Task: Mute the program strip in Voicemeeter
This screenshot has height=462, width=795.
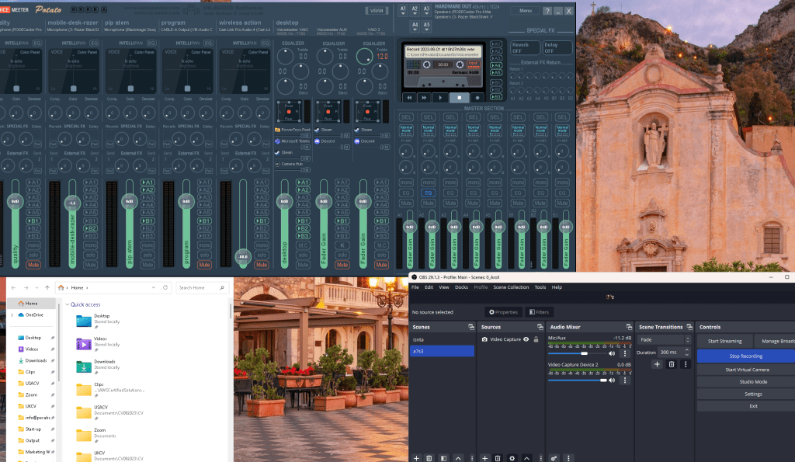Action: [204, 265]
